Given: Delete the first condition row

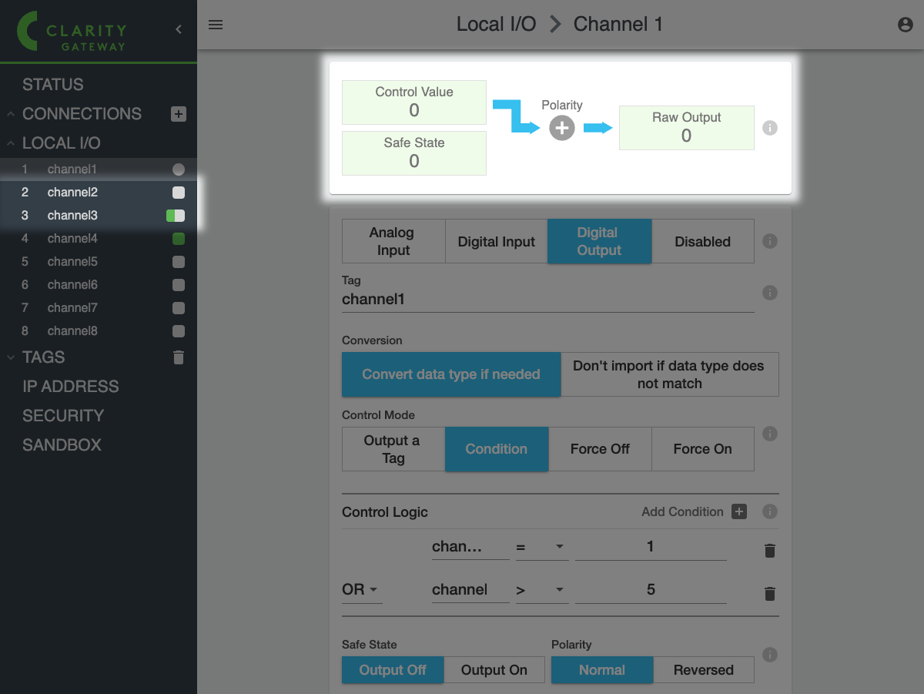Looking at the screenshot, I should [769, 551].
